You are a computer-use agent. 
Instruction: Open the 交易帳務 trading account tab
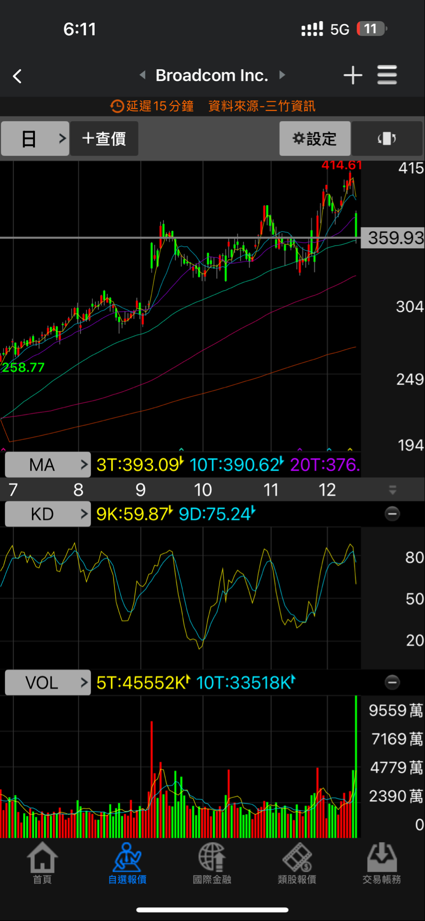tap(381, 862)
